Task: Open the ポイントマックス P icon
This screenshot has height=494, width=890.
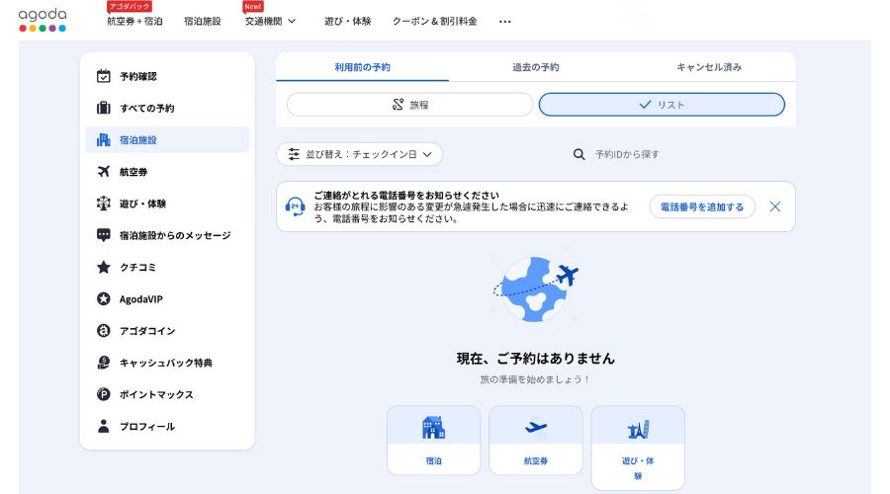Action: [103, 394]
